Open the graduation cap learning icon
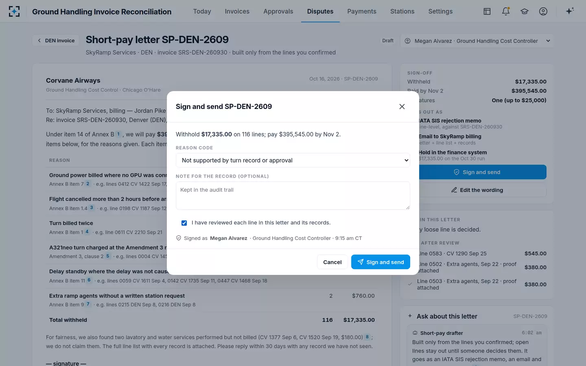 tap(525, 11)
